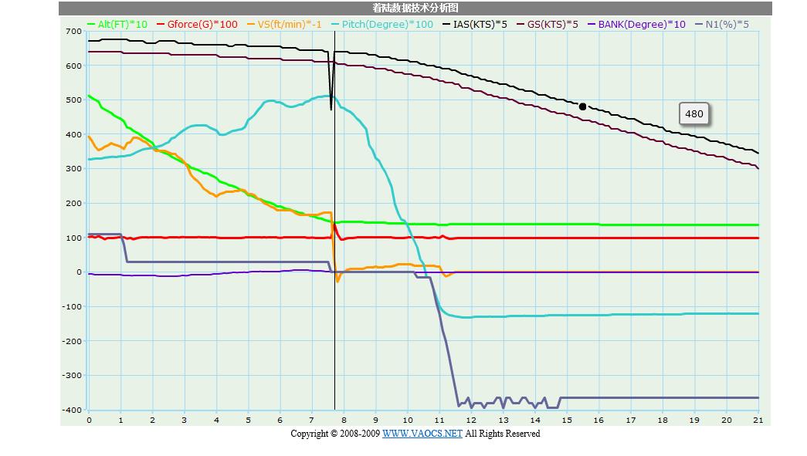Toggle the Alt(FT)*10 legend entry
This screenshot has width=807, height=456.
pos(122,25)
